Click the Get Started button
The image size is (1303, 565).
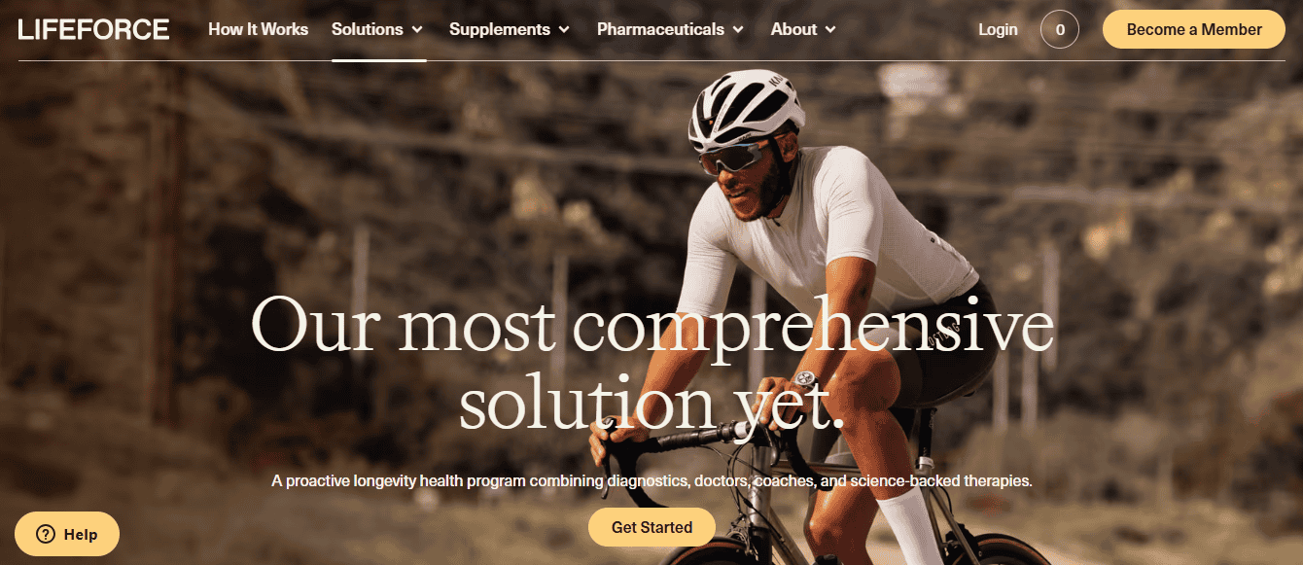651,527
